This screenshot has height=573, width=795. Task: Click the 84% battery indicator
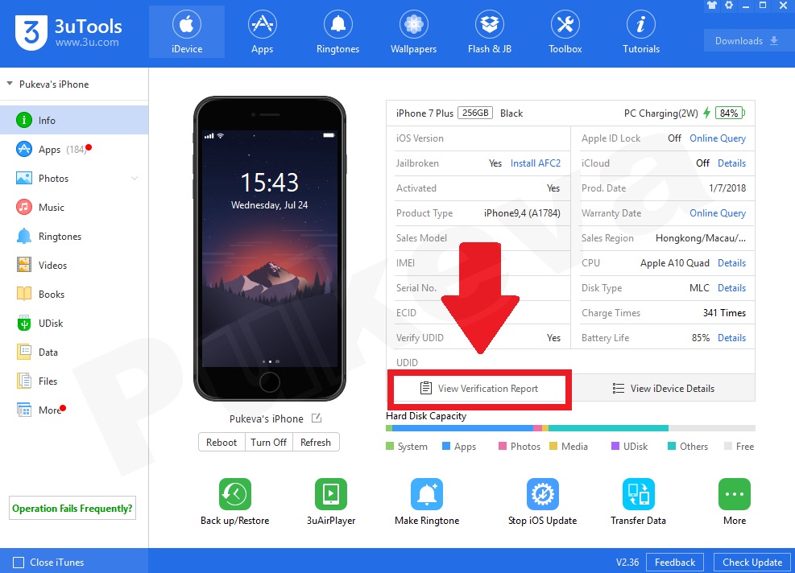click(x=730, y=113)
